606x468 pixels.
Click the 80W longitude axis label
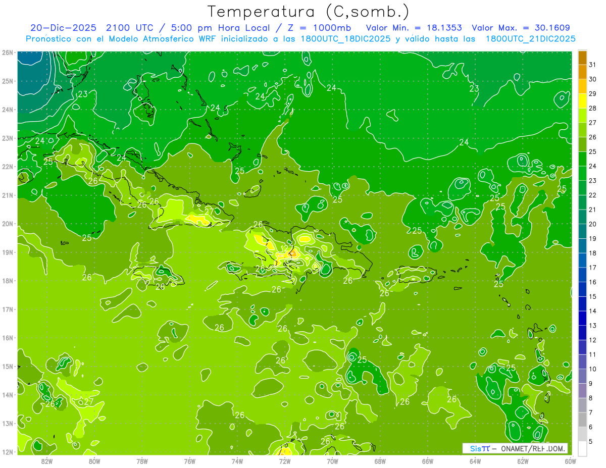point(94,460)
